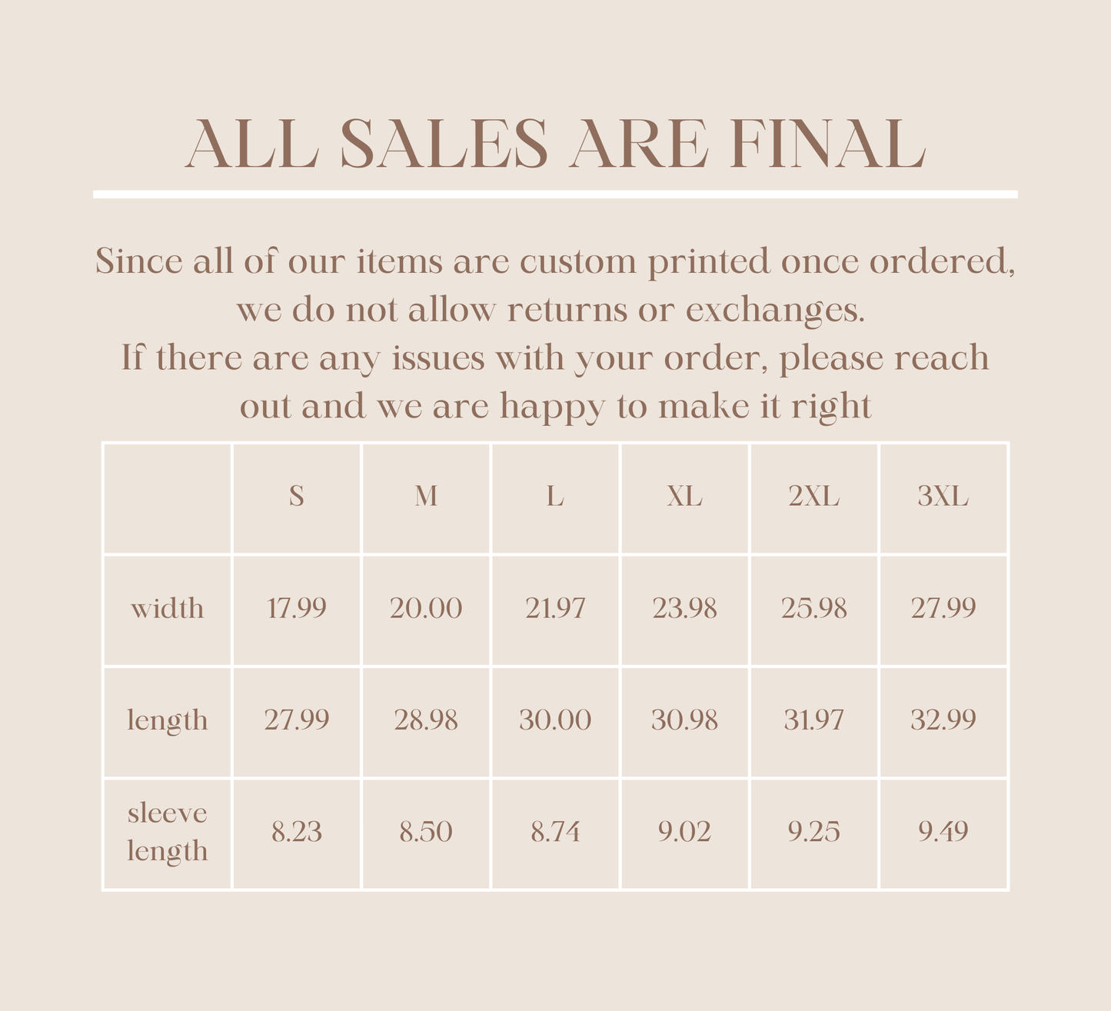Click the width row label
Image resolution: width=1111 pixels, height=1011 pixels.
pos(168,609)
